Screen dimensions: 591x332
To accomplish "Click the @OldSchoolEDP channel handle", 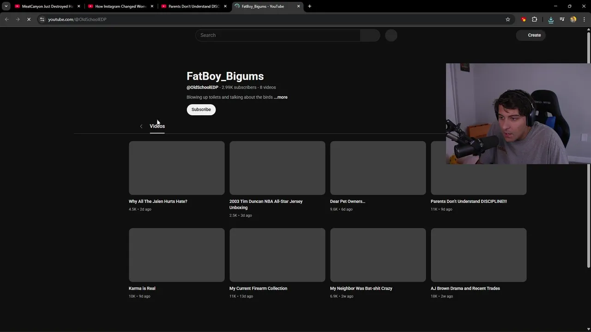I will [202, 87].
